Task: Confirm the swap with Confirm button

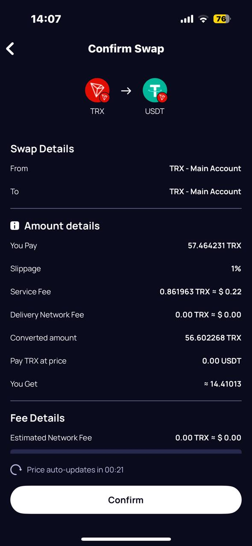Action: (x=126, y=500)
